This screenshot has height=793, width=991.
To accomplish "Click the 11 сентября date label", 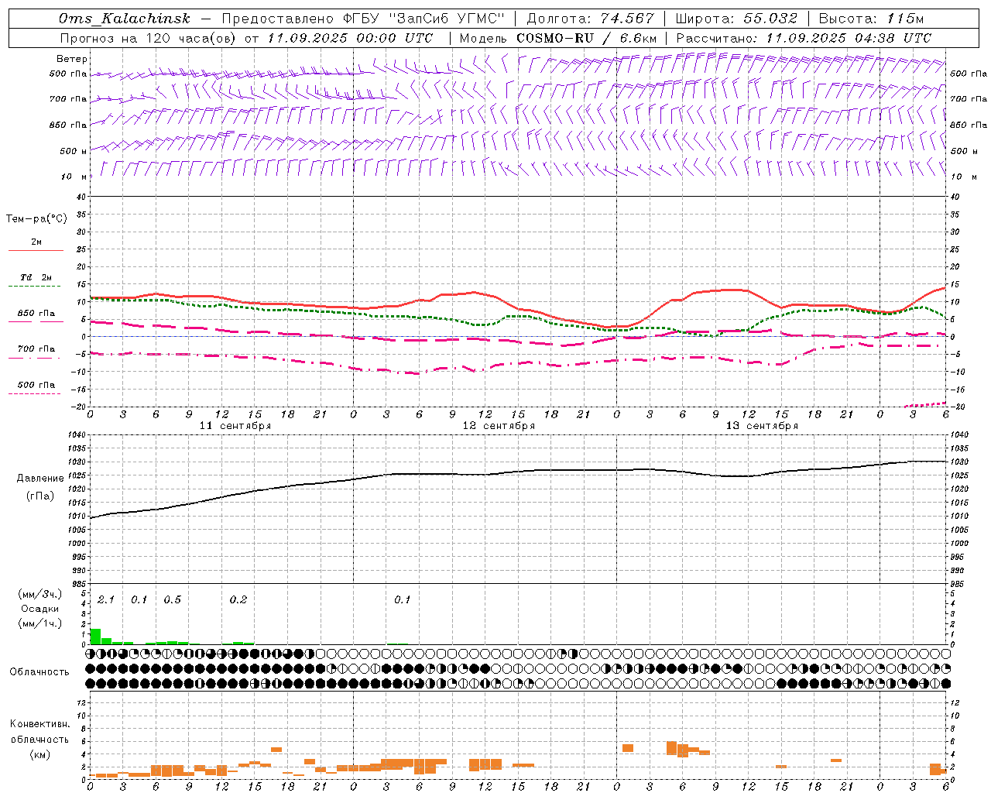I will tap(235, 426).
